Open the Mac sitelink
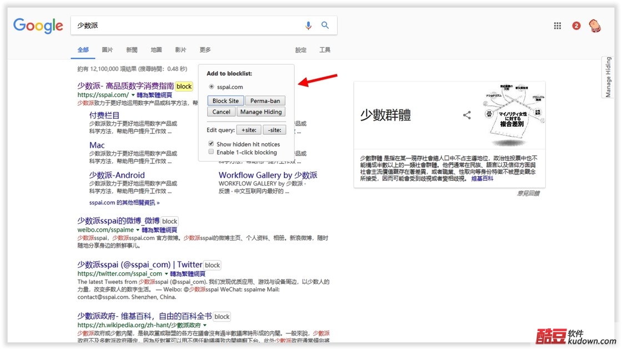The height and width of the screenshot is (350, 622). [97, 145]
